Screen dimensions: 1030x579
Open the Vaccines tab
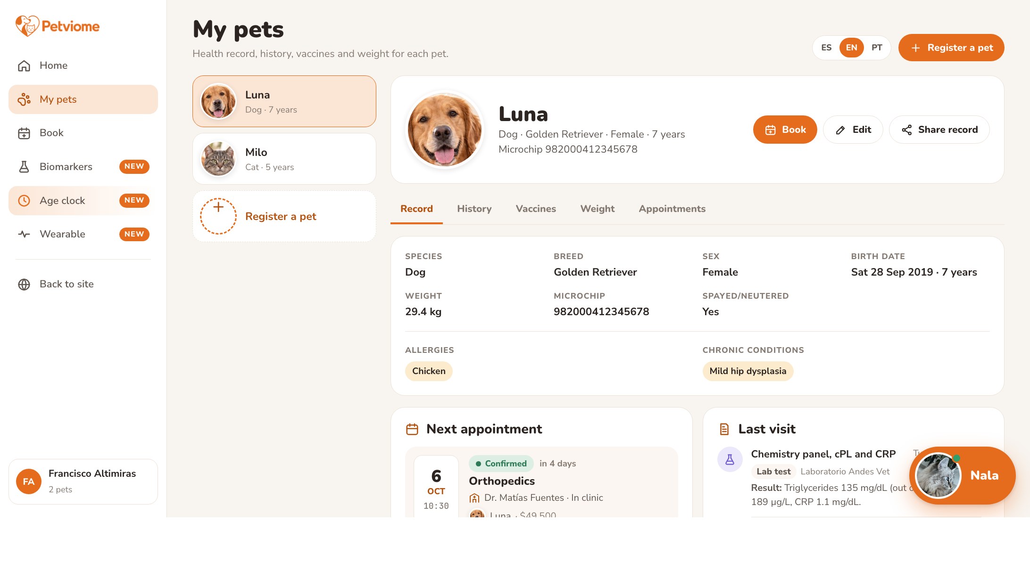536,209
